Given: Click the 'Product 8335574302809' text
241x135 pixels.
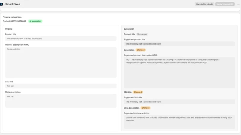Looking at the screenshot, I should (14, 21).
